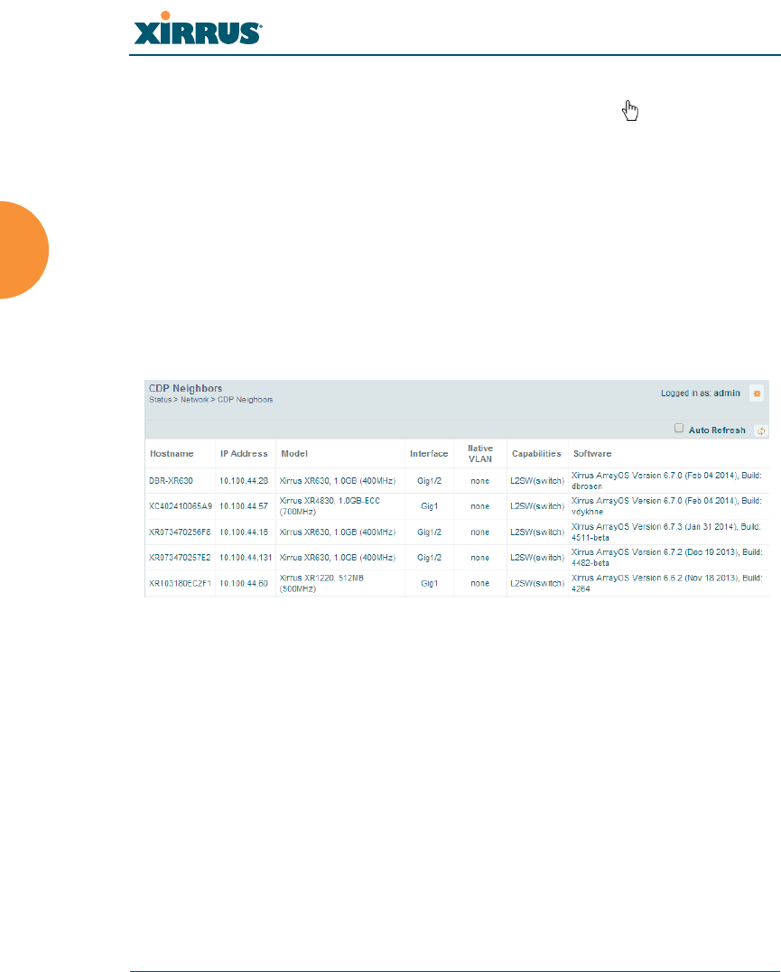This screenshot has width=781, height=972.
Task: Click software entry with Build 4264
Action: pos(667,584)
